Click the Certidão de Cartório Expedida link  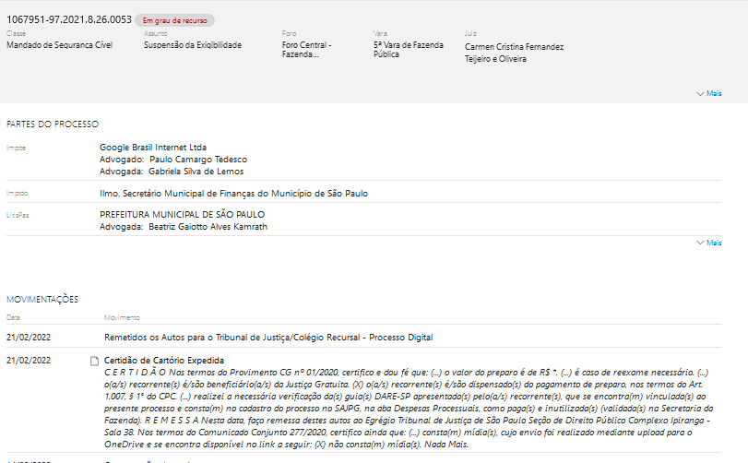point(164,360)
